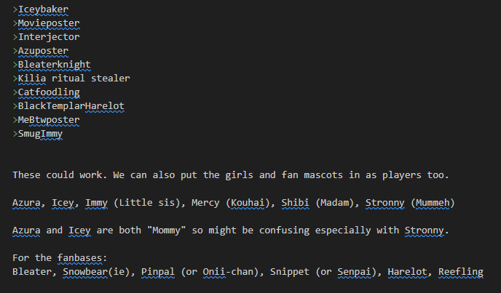
Task: Click the word Mummeh in parentheses
Action: pos(433,203)
